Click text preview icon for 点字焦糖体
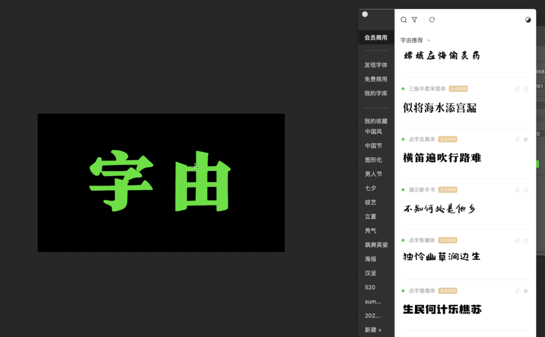The width and height of the screenshot is (545, 337). pos(517,240)
